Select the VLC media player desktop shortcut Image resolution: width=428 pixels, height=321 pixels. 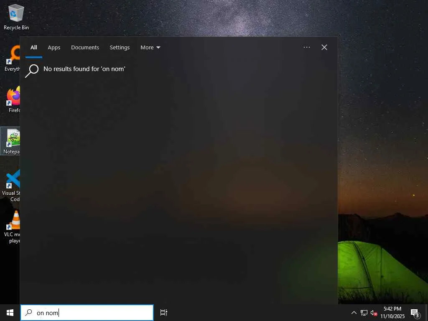(x=12, y=227)
